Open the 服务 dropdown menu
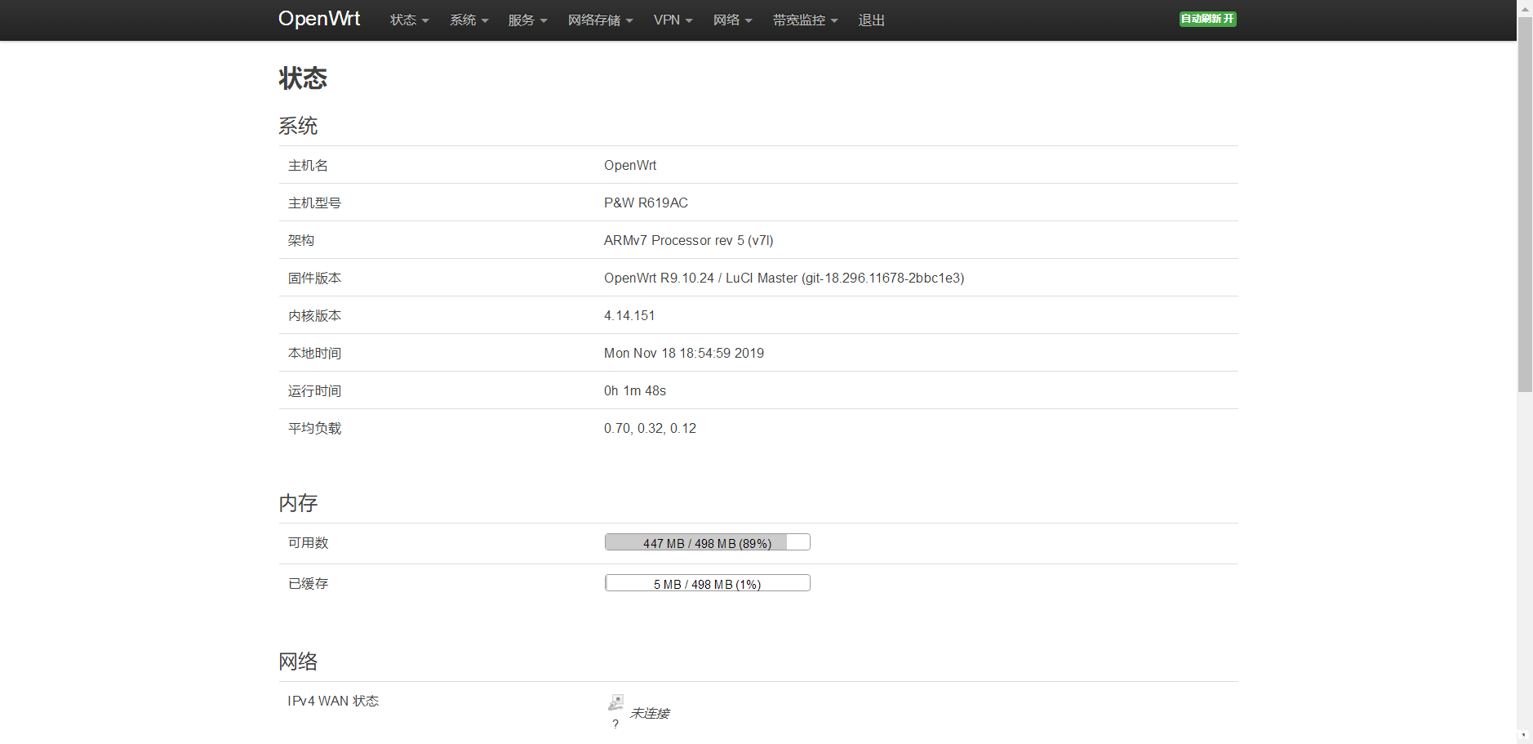This screenshot has width=1533, height=744. point(527,20)
